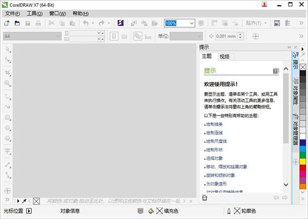
Task: Expand the Undo history dropdown arrow
Action: 93,23
